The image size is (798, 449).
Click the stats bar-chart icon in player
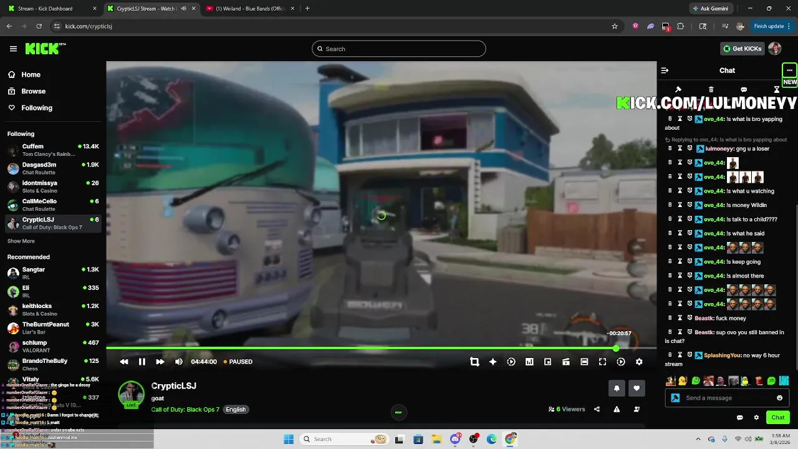coord(529,362)
